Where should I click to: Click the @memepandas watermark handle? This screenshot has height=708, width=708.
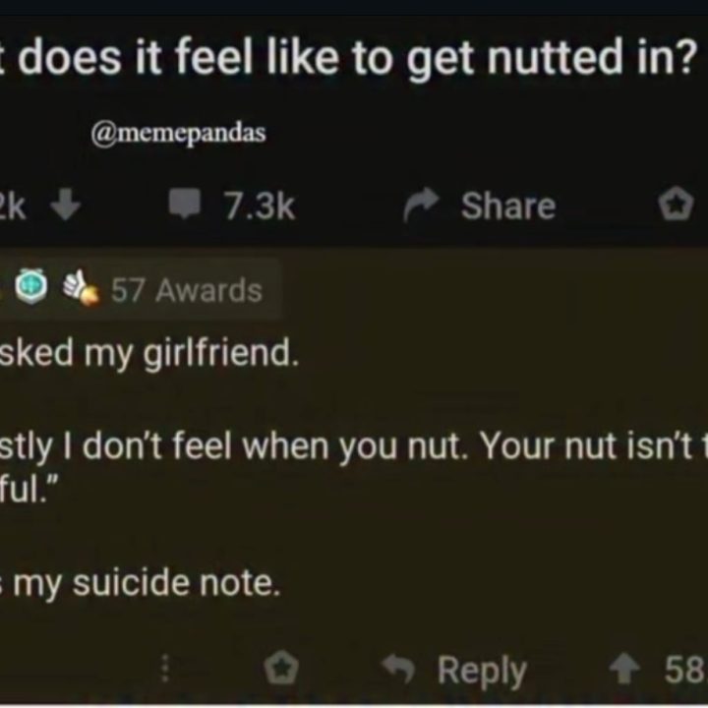(x=178, y=134)
